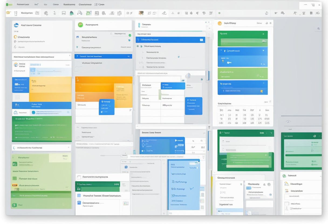Open the orange contact avatar in the top-left card
The image size is (328, 224).
click(15, 37)
